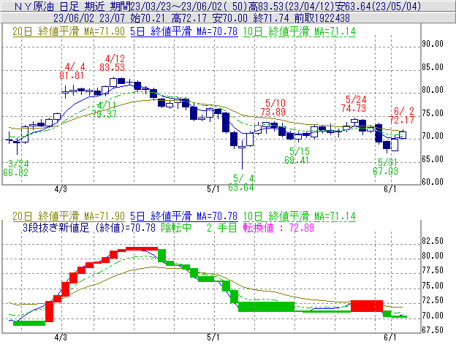
Task: Click the 5日 終値平滑 legend in lower chart
Action: click(184, 216)
